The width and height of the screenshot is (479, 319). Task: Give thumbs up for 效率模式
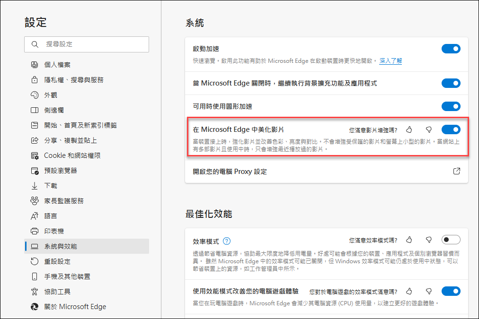409,240
